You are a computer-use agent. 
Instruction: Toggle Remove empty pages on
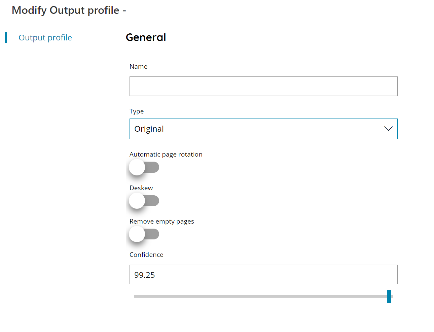144,234
